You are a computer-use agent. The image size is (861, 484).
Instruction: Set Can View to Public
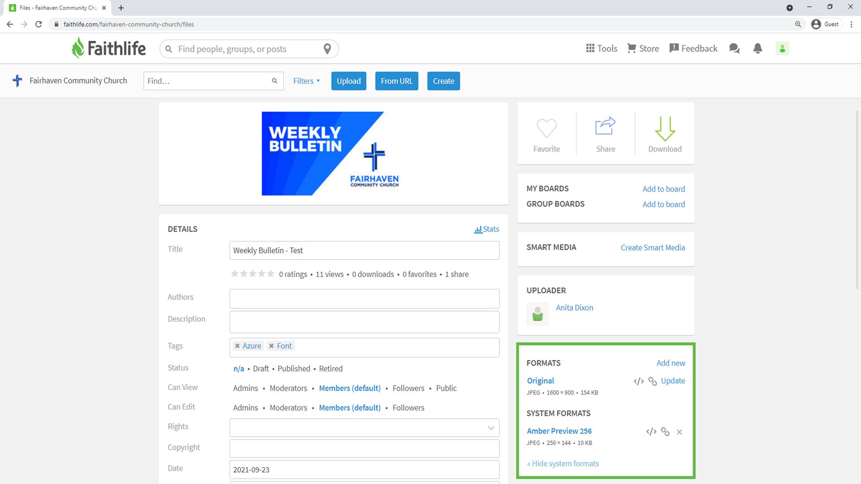coord(446,388)
